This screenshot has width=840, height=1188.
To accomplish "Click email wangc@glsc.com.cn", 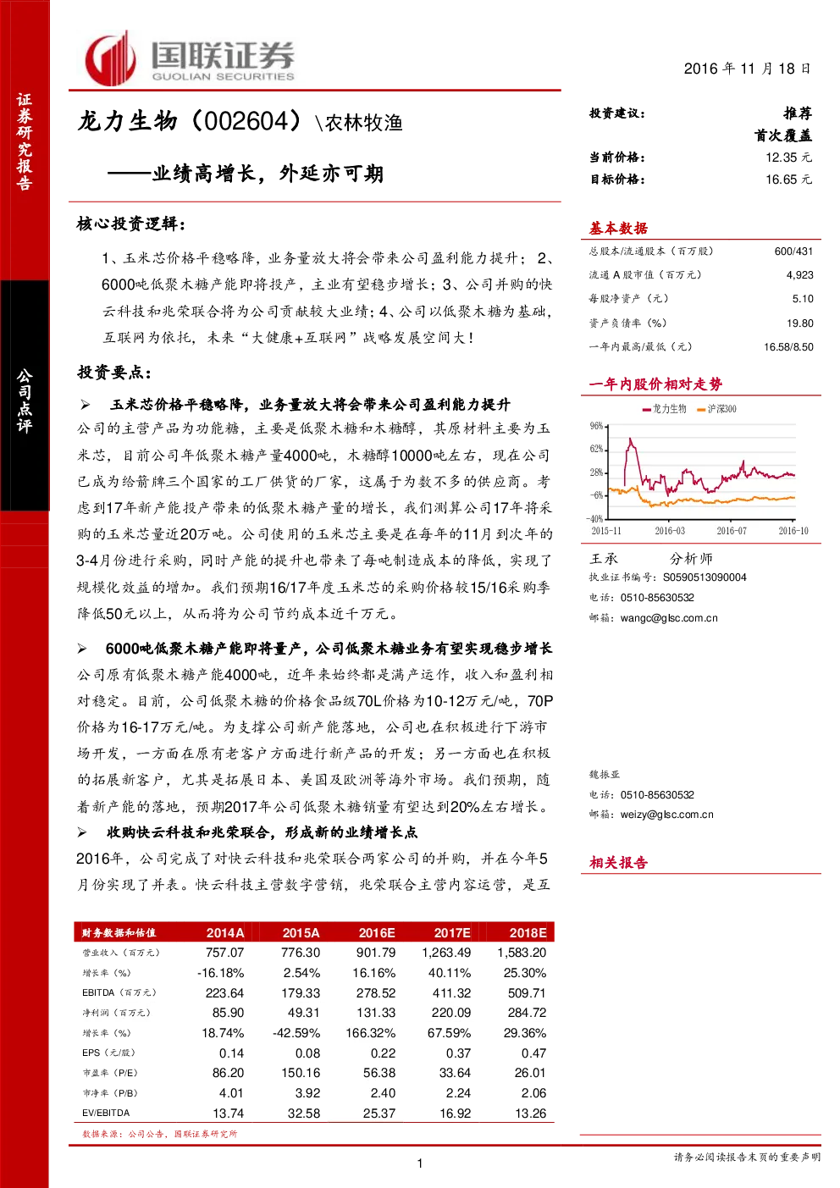I will (x=669, y=618).
